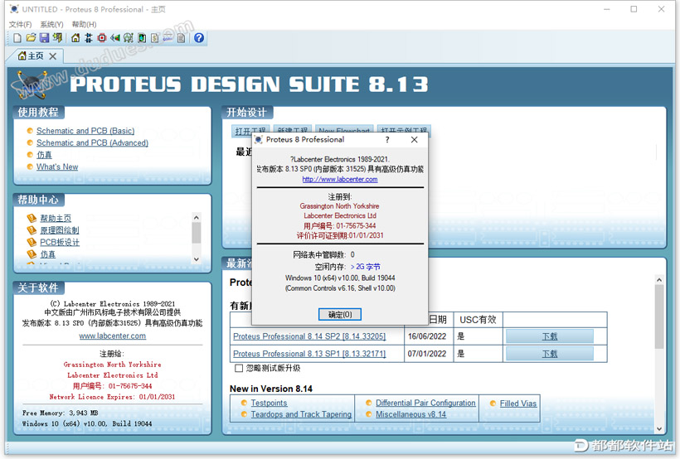Image resolution: width=680 pixels, height=459 pixels.
Task: Open PCB Layout toolbar icon
Action: pos(102,38)
